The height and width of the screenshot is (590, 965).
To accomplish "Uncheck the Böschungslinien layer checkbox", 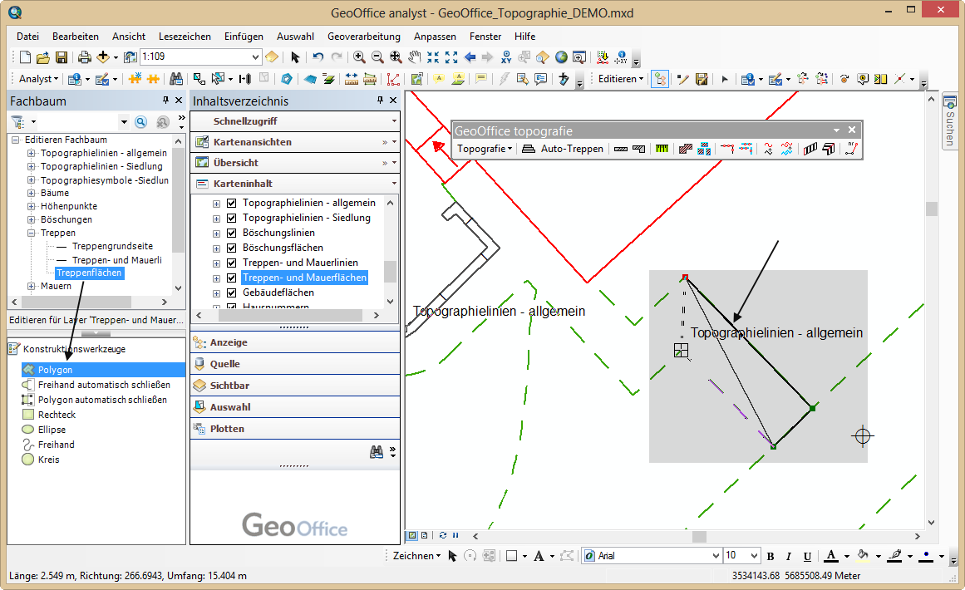I will tap(232, 233).
